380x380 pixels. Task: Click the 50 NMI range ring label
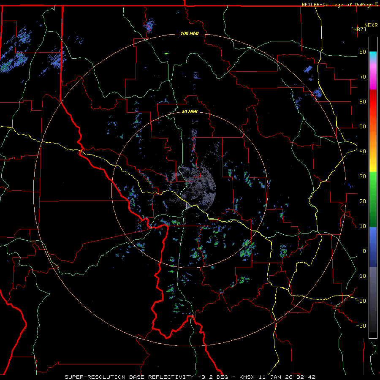coord(190,111)
